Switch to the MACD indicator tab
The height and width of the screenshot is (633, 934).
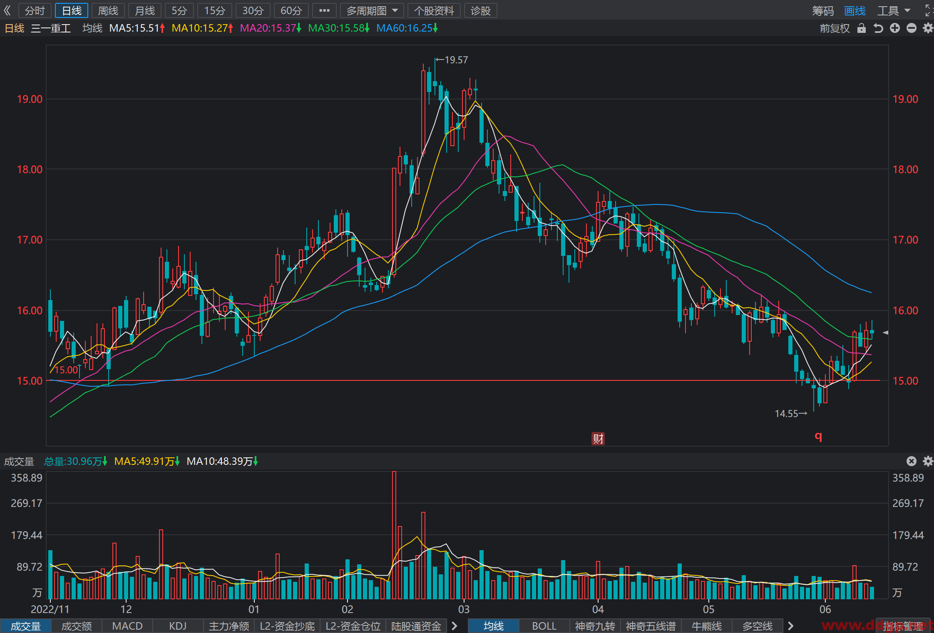[127, 626]
